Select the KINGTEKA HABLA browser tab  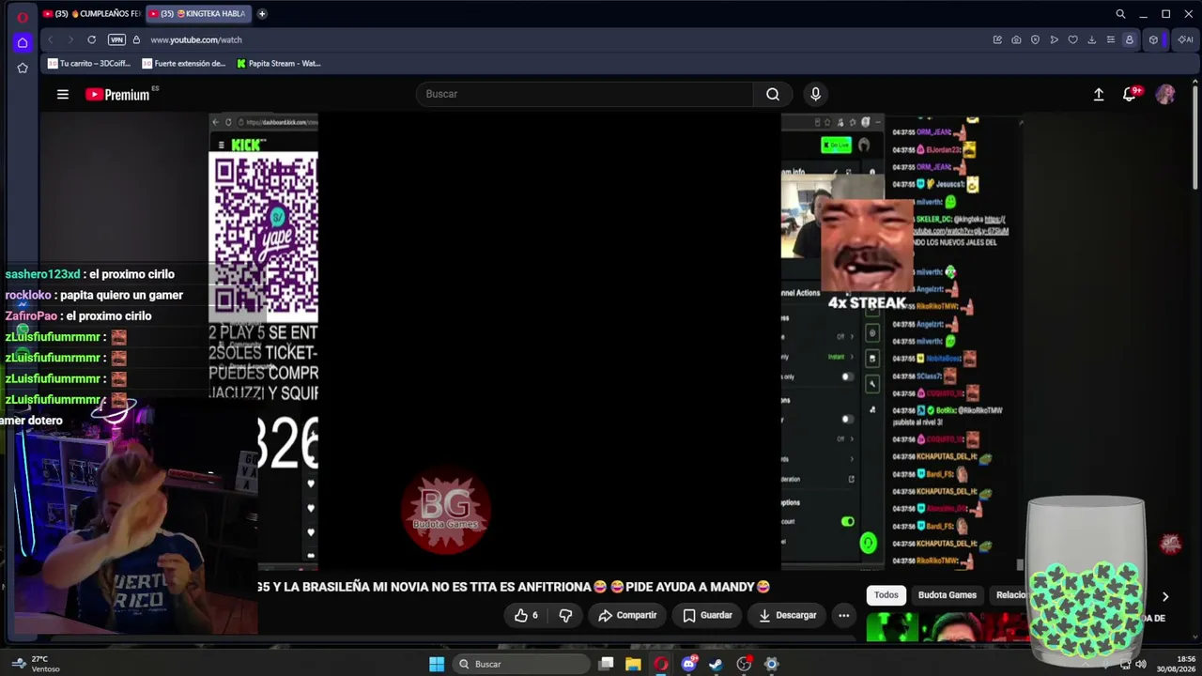197,14
